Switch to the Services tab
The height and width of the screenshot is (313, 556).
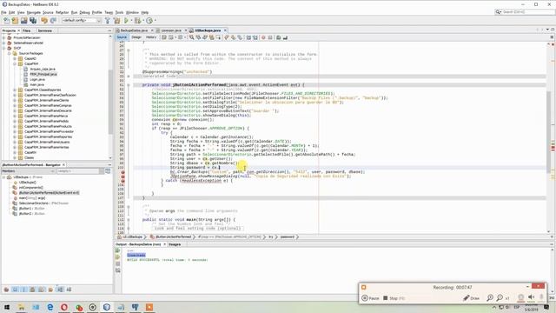(45, 31)
